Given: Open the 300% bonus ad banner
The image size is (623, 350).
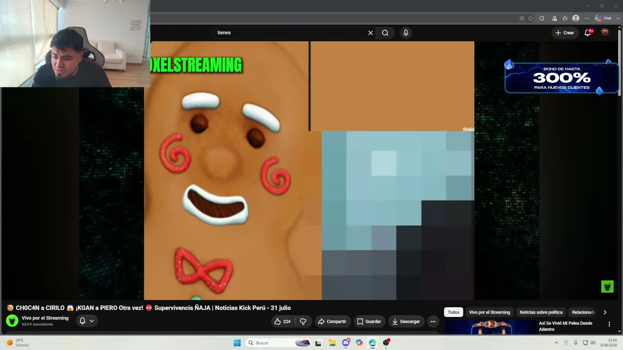Looking at the screenshot, I should click(x=562, y=77).
